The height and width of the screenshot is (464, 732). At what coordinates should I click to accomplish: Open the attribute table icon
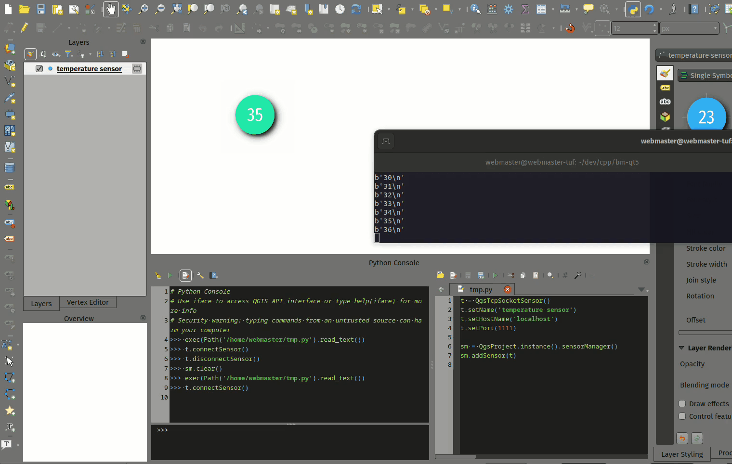pyautogui.click(x=541, y=9)
